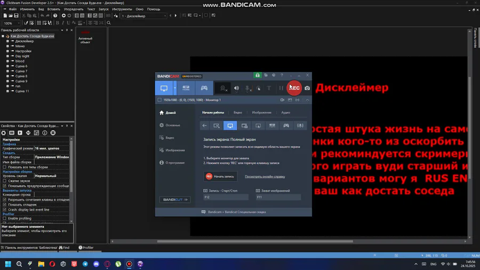Click Discord icon in Windows taskbar
This screenshot has height=270, width=480.
(96, 264)
